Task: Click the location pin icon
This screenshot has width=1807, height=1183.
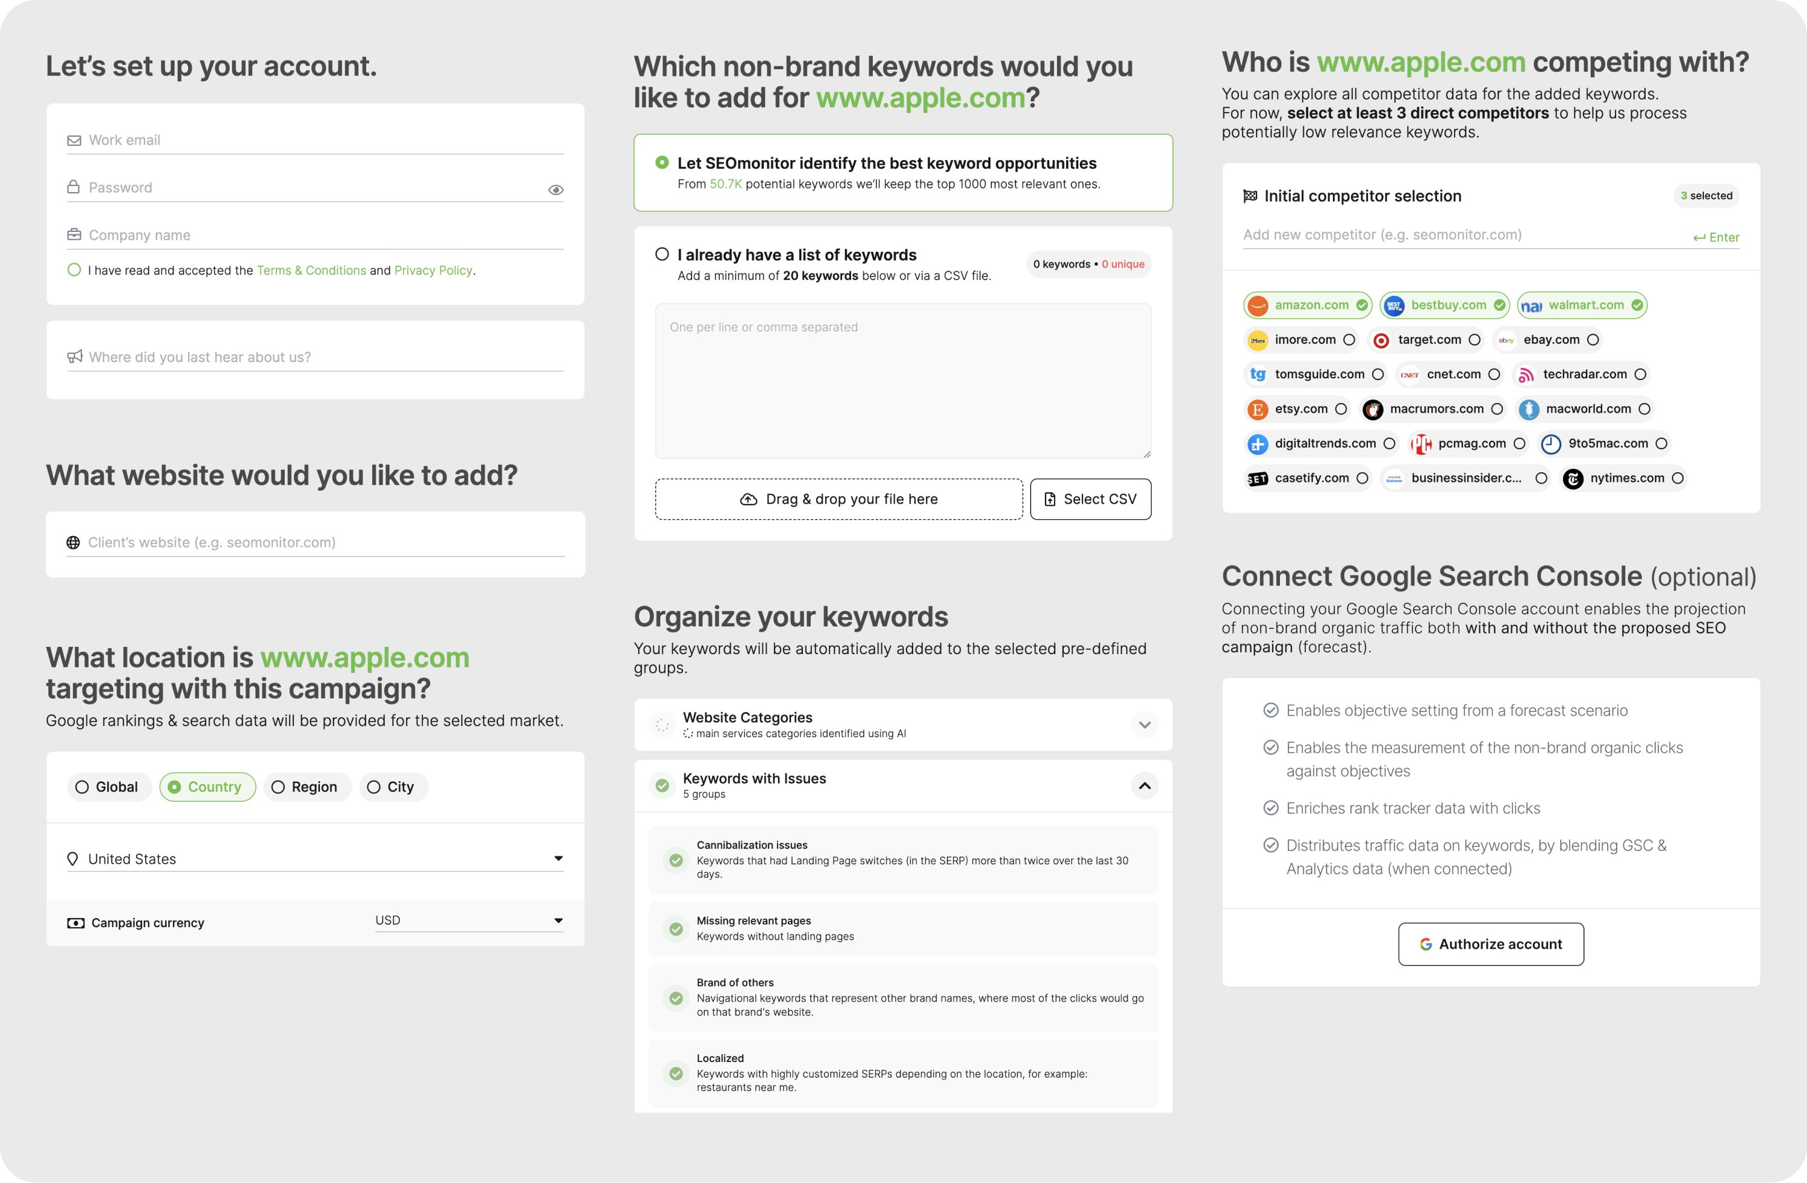Action: (x=73, y=859)
